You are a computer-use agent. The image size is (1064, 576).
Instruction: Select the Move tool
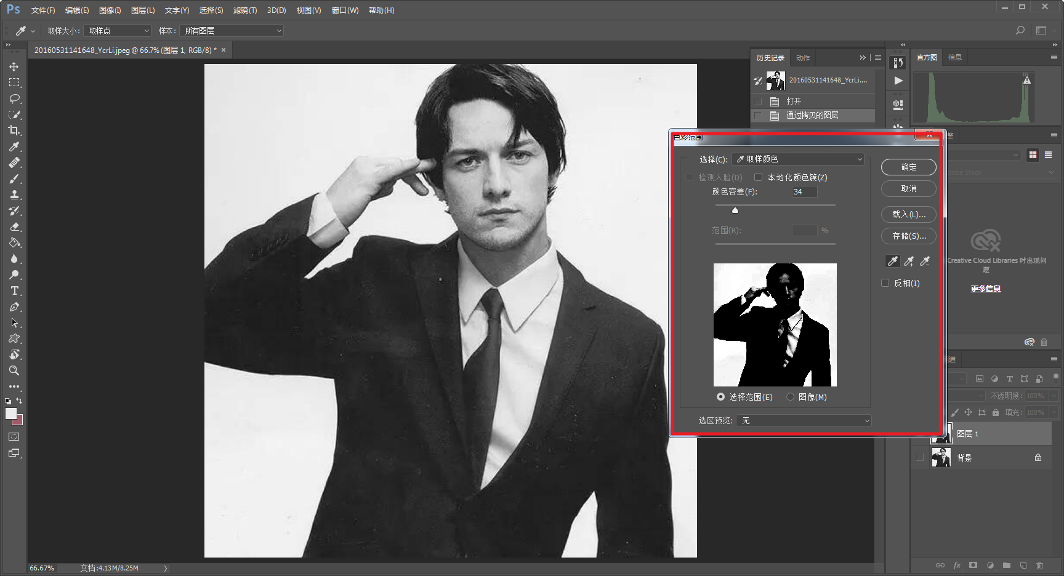tap(14, 66)
